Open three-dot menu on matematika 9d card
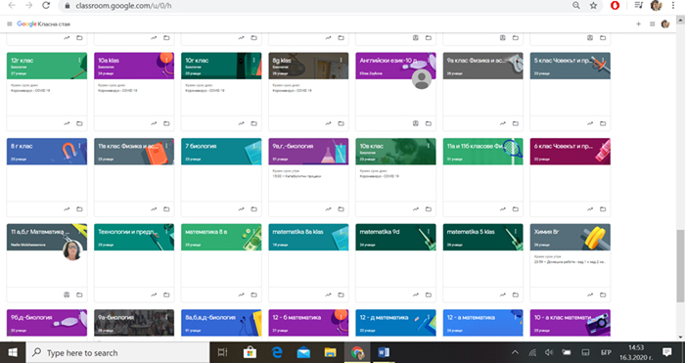This screenshot has height=363, width=685. 429,232
